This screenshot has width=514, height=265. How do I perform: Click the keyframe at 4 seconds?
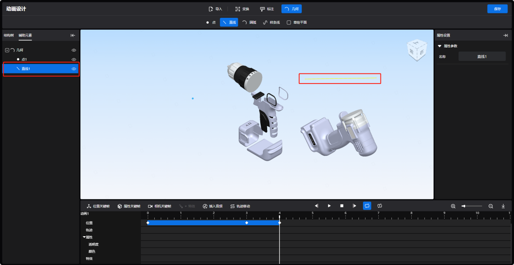coord(279,223)
